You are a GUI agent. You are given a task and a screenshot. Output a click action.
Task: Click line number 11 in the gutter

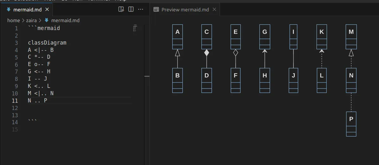[15, 101]
